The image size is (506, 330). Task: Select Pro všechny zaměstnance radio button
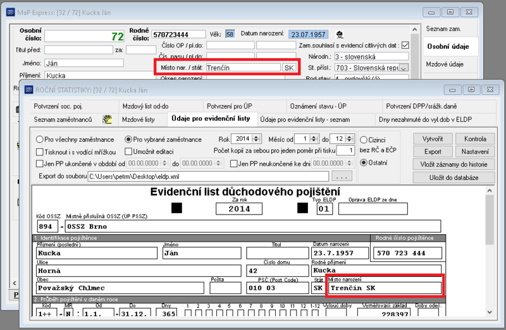39,139
